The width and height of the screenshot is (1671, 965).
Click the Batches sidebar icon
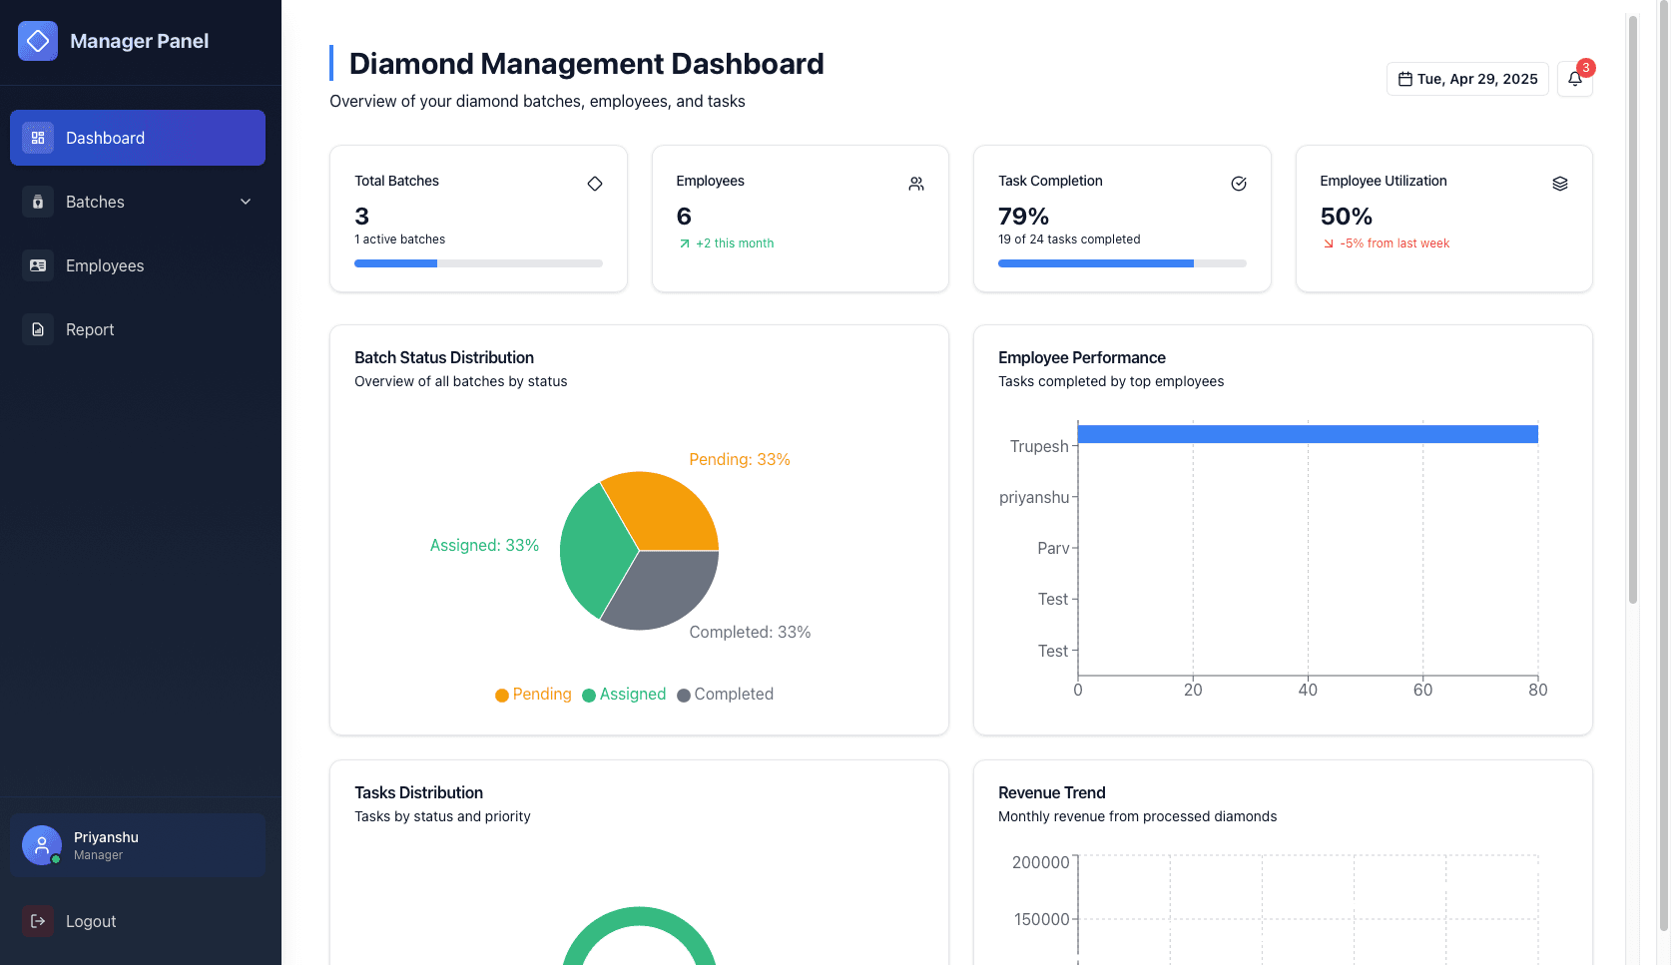pyautogui.click(x=38, y=202)
